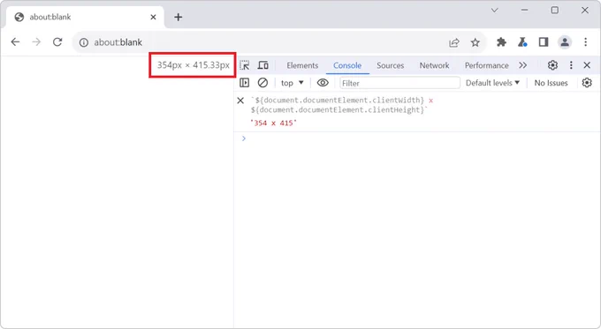Screen dimensions: 601x329
Task: Toggle the console sidebar icon
Action: (244, 83)
